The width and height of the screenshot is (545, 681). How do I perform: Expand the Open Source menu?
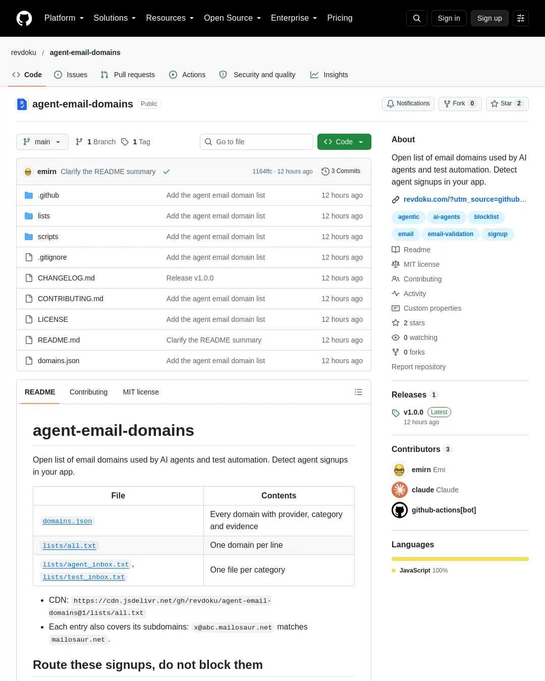point(233,18)
